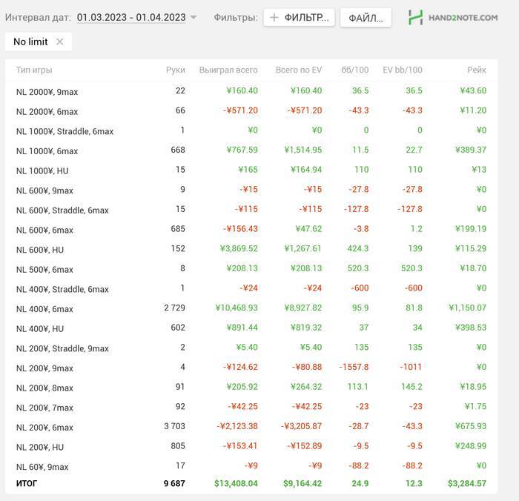Click the Интервал дат label
Image resolution: width=519 pixels, height=501 pixels.
tap(38, 17)
